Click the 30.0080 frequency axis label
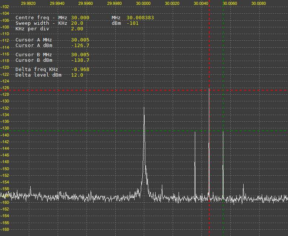Screen dimensions: 288x236 [x=259, y=3]
